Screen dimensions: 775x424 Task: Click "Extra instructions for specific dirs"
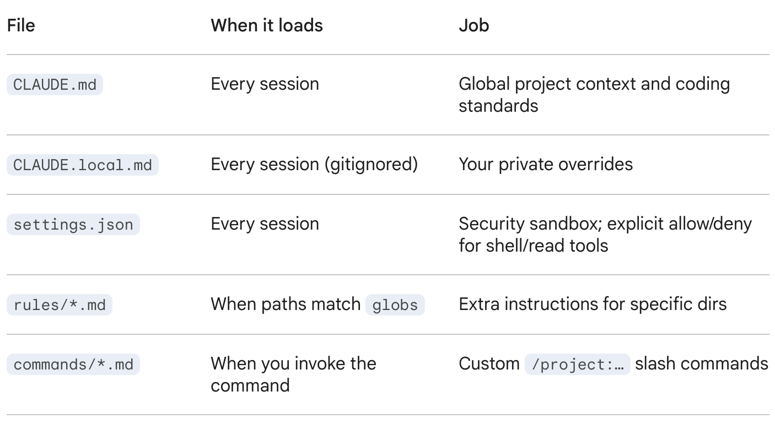[592, 305]
